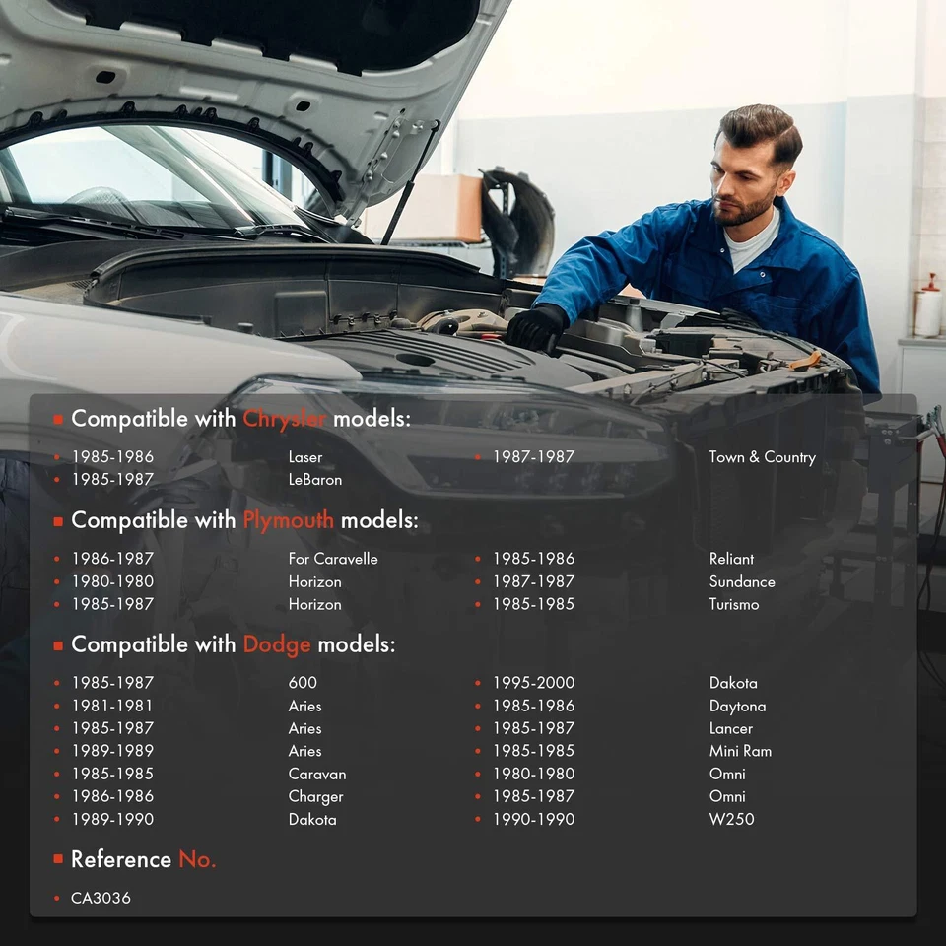Click the "Lancer" model name
The width and height of the screenshot is (946, 946).
[x=731, y=728]
